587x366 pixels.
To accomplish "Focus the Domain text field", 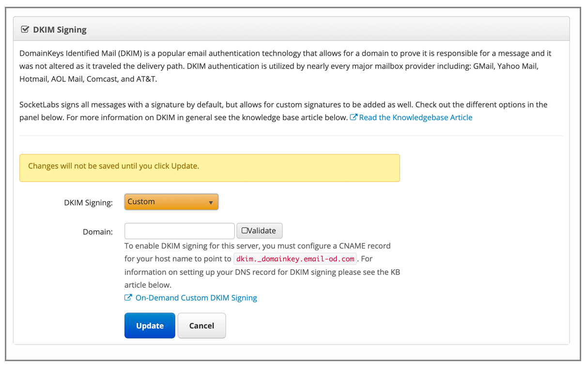I will pyautogui.click(x=180, y=231).
